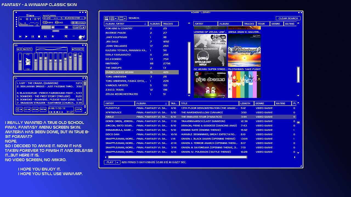
Task: Turn equalizer ON toggle
Action: click(20, 49)
